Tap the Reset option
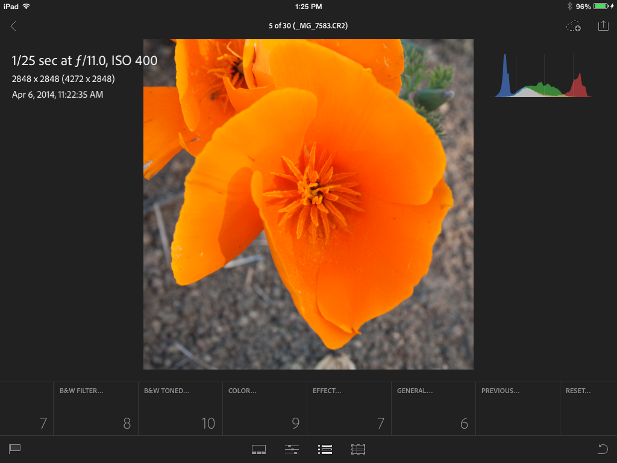This screenshot has height=463, width=617. [587, 409]
